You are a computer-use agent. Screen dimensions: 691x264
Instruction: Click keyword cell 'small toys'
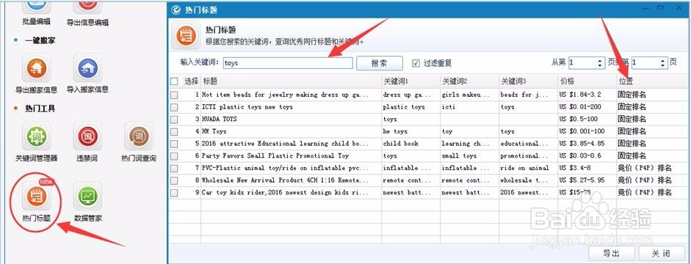[x=459, y=155]
